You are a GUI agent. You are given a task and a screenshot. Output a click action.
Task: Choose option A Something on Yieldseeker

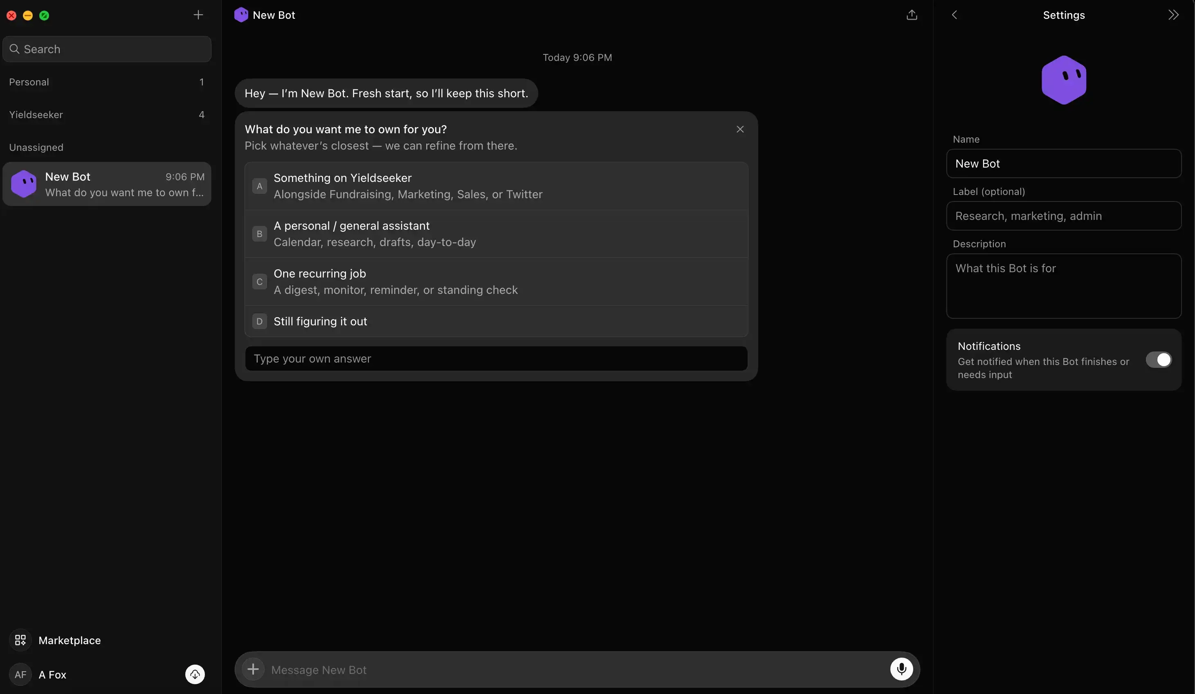tap(496, 186)
